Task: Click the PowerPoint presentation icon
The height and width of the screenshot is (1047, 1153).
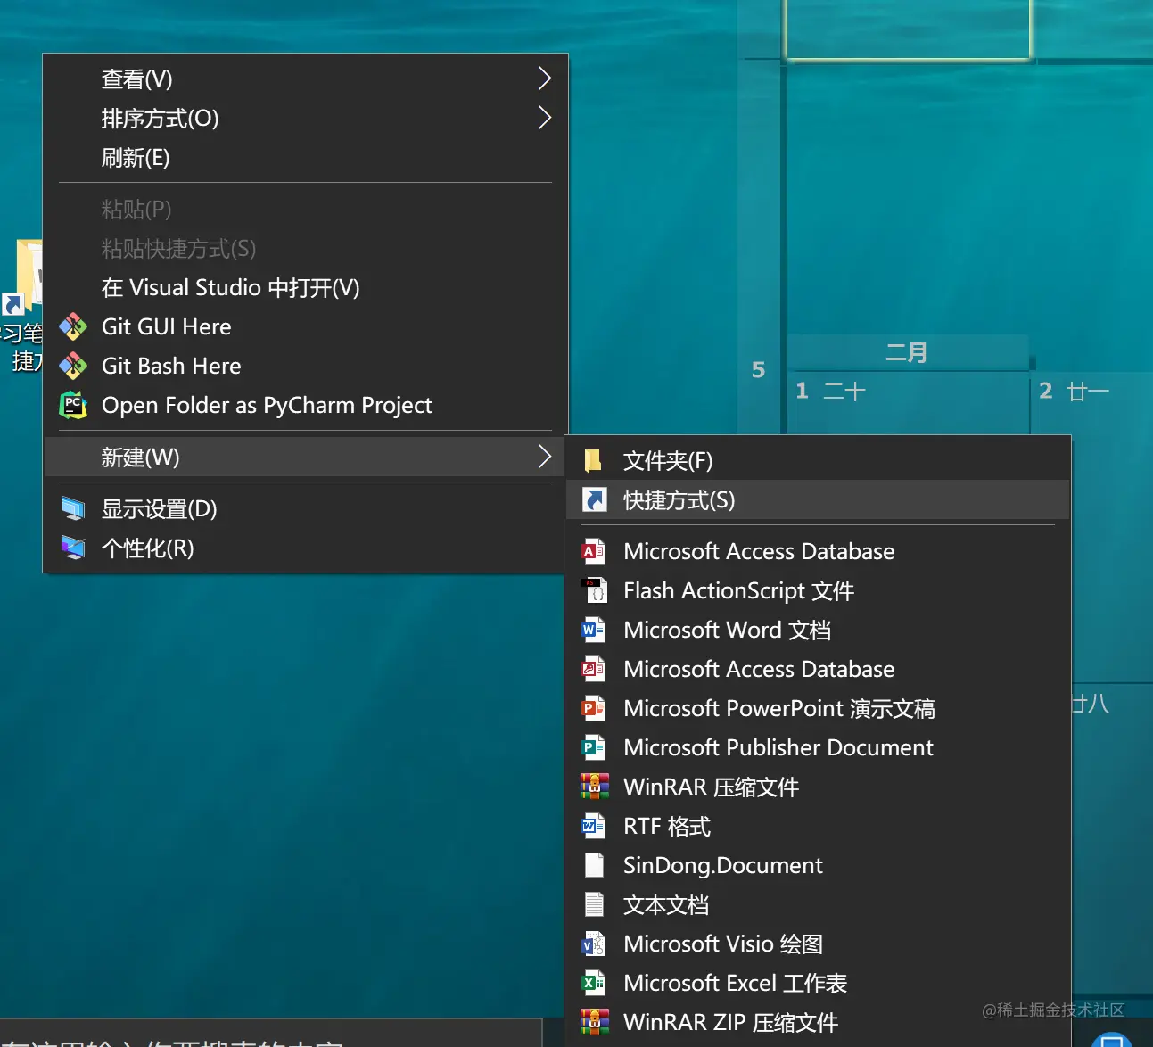Action: tap(594, 708)
